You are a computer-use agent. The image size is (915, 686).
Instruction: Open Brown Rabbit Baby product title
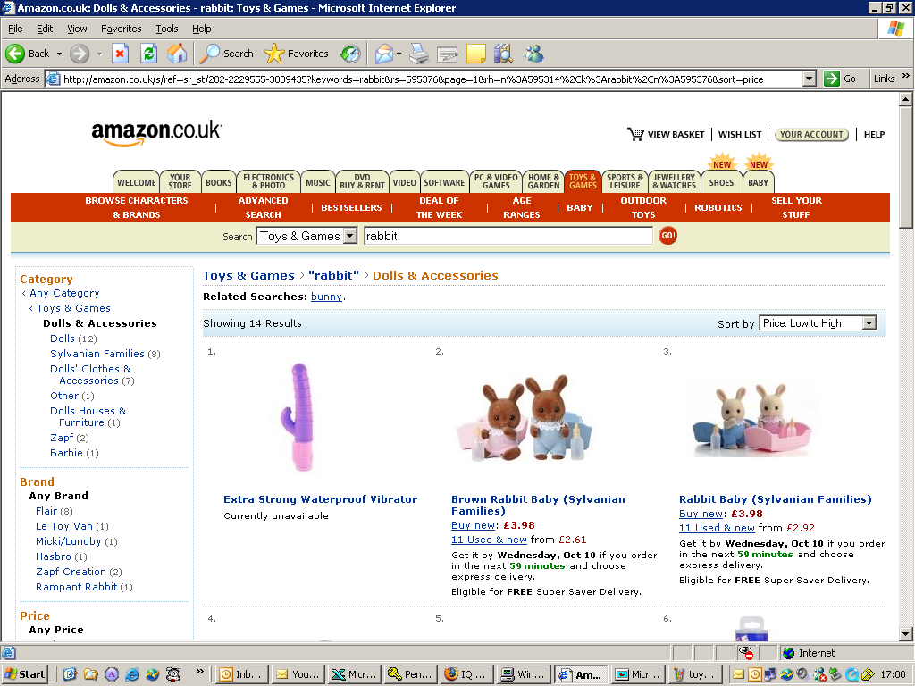538,505
